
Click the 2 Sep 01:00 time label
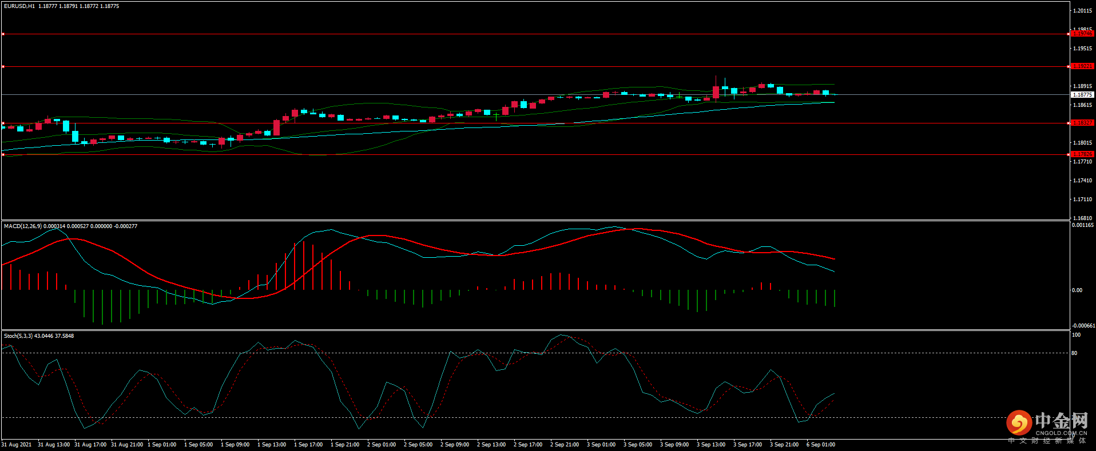(382, 445)
